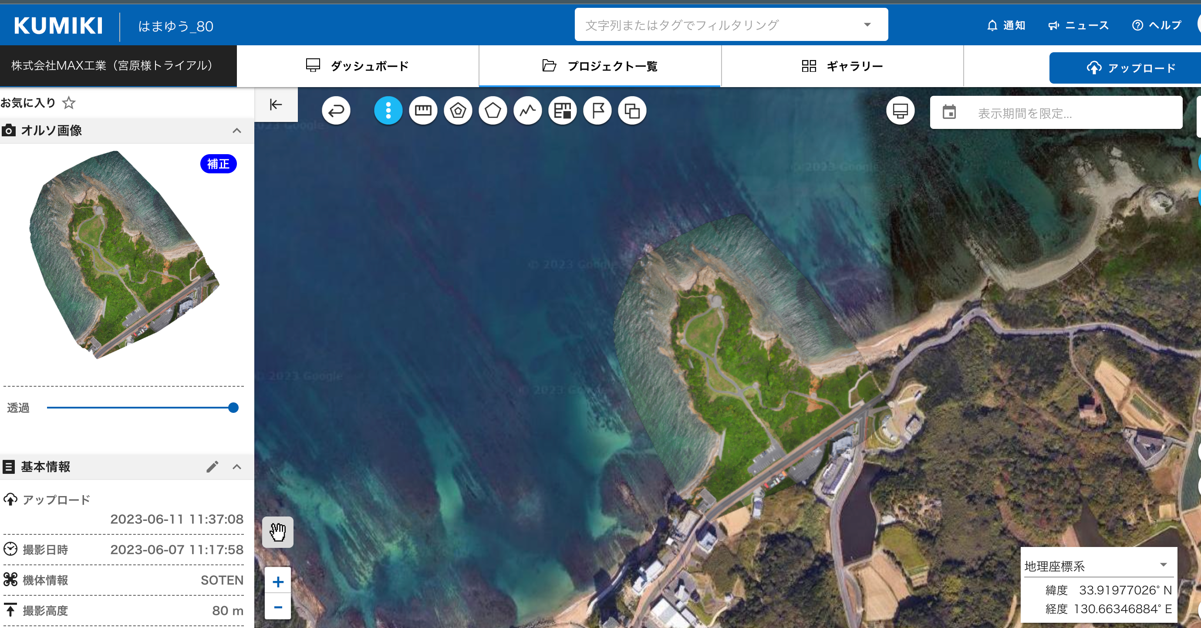1201x628 pixels.
Task: Click the hand pan tool on map
Action: (x=278, y=532)
